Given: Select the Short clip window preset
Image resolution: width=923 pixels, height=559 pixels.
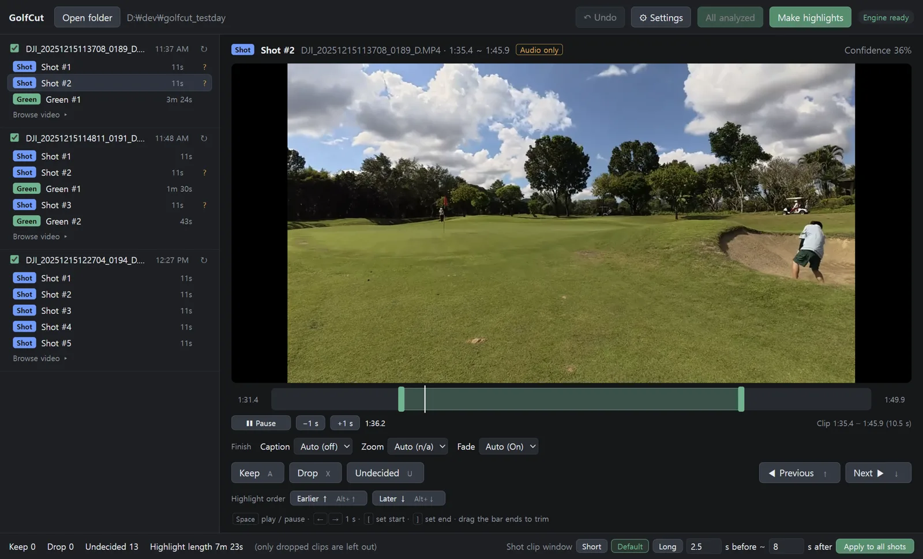Looking at the screenshot, I should point(591,546).
